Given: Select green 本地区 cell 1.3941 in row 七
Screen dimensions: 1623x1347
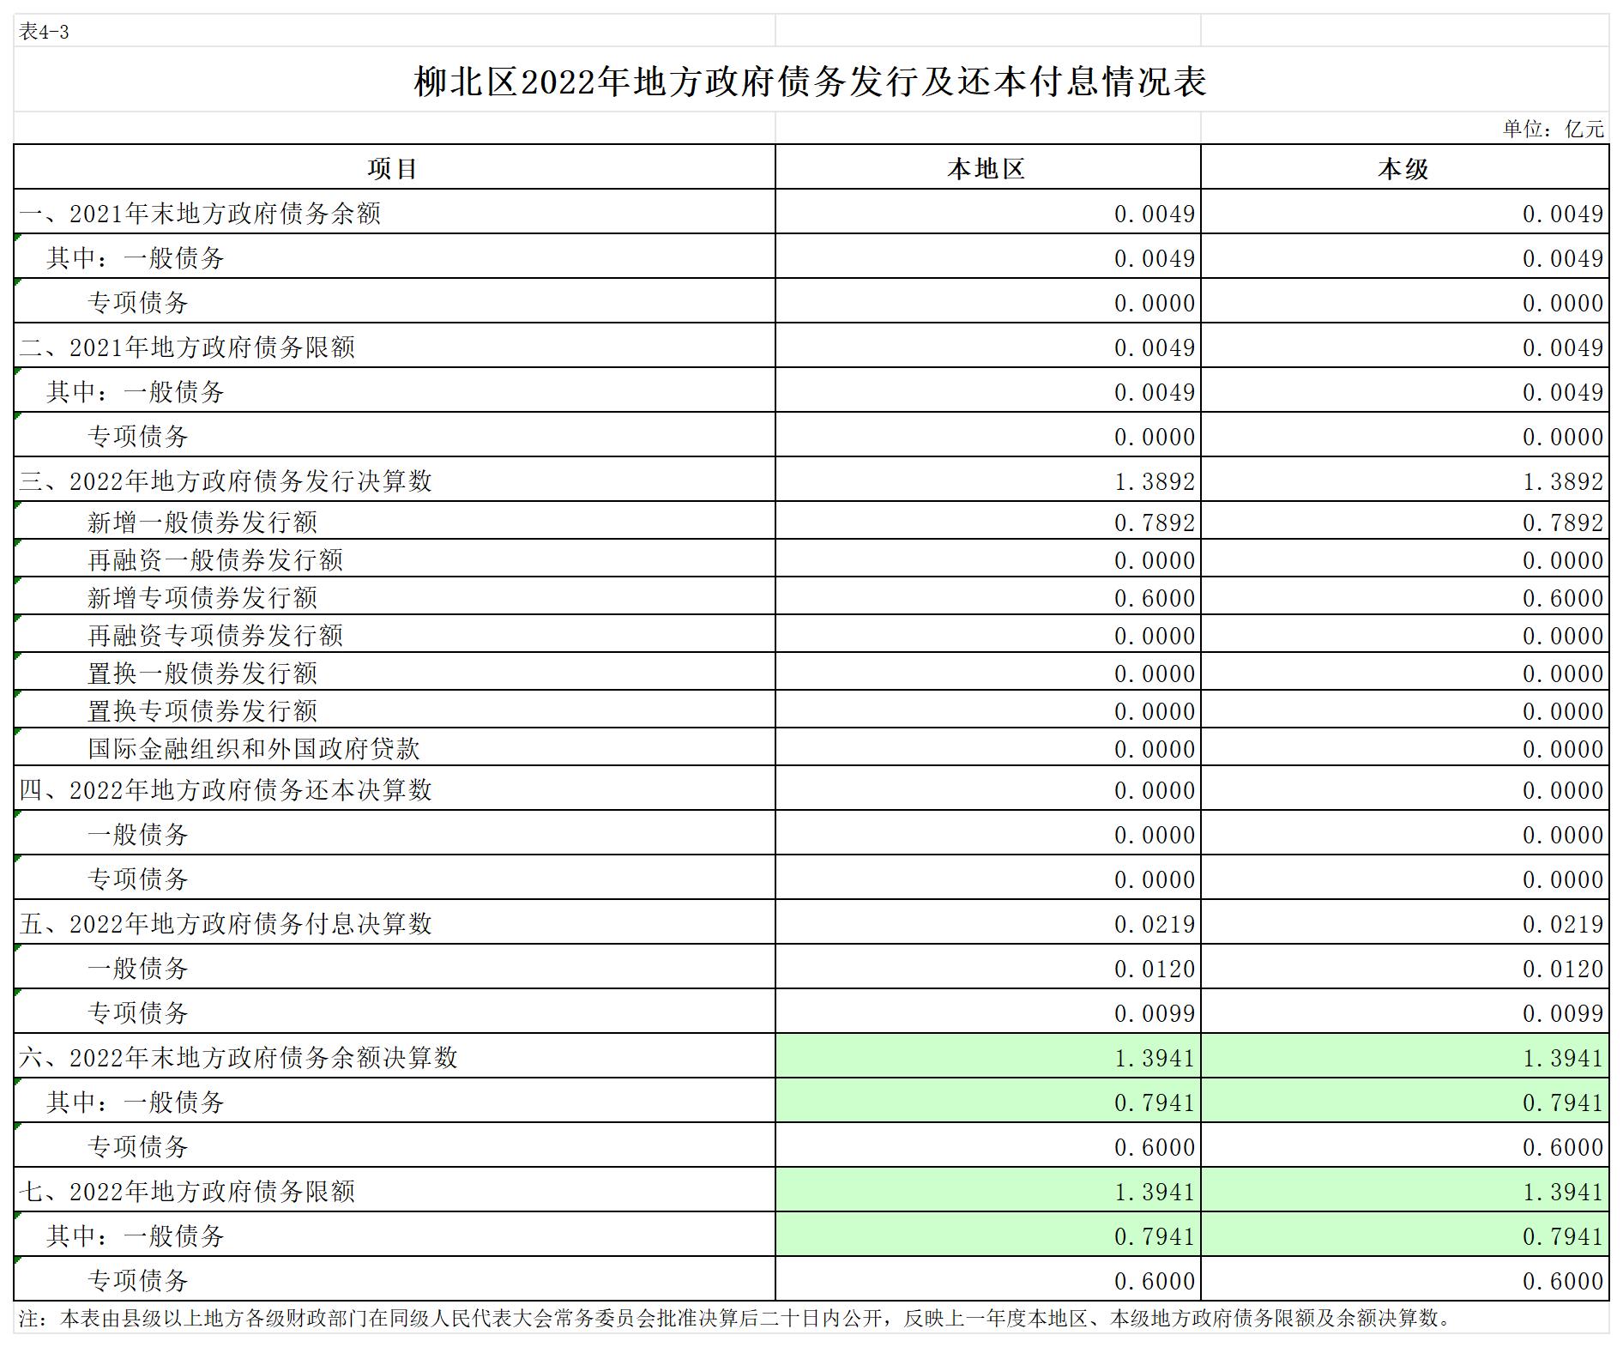Looking at the screenshot, I should click(x=987, y=1190).
